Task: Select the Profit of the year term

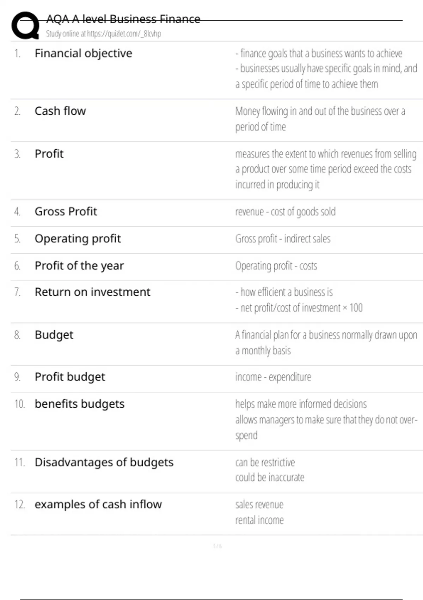Action: tap(79, 266)
